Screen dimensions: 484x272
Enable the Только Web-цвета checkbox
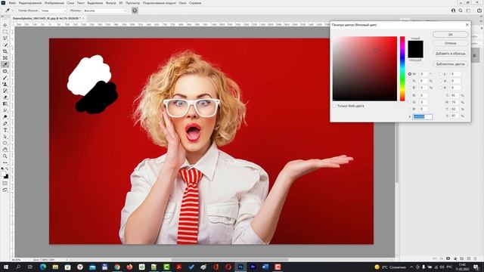(x=334, y=106)
